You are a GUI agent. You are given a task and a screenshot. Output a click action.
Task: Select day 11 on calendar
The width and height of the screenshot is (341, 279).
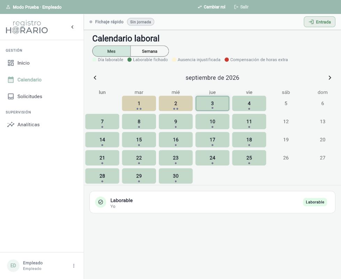coord(249,121)
